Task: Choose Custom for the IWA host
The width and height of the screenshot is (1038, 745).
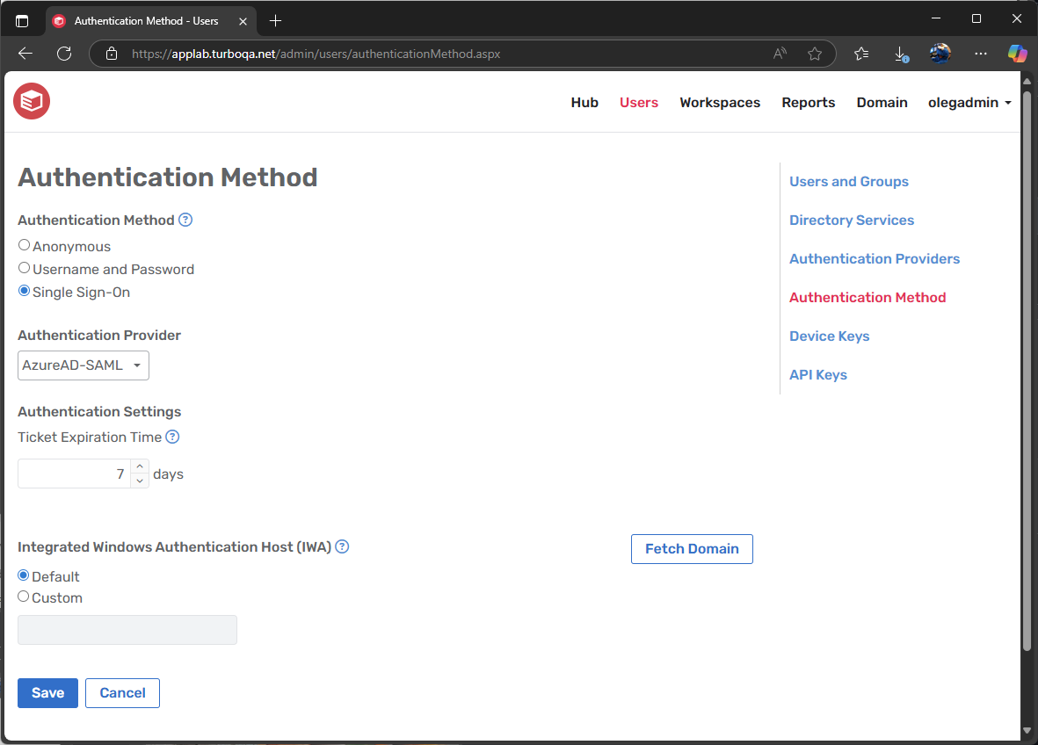Action: pyautogui.click(x=23, y=596)
